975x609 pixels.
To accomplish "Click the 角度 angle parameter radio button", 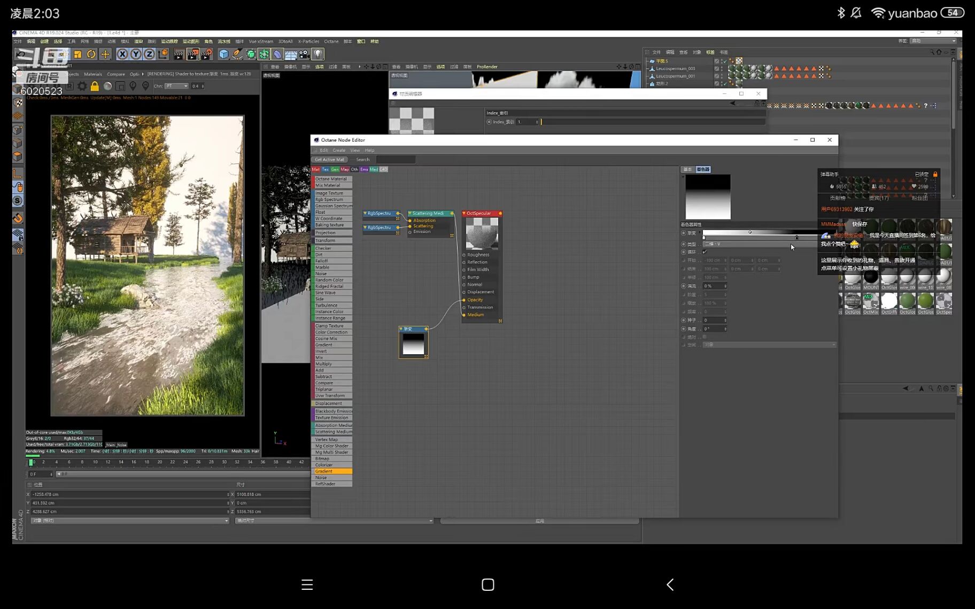I will [684, 329].
